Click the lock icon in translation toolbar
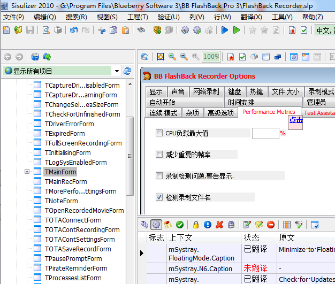This screenshot has height=284, width=335. (x=196, y=225)
